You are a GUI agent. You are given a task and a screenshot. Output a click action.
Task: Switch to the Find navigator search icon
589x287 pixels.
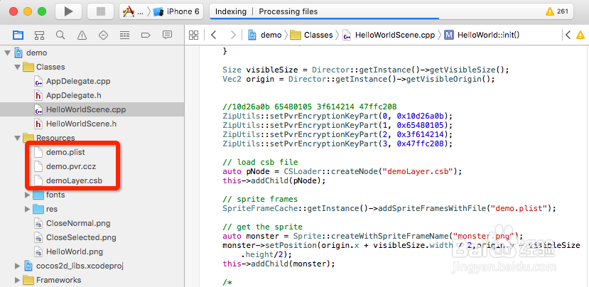(61, 35)
